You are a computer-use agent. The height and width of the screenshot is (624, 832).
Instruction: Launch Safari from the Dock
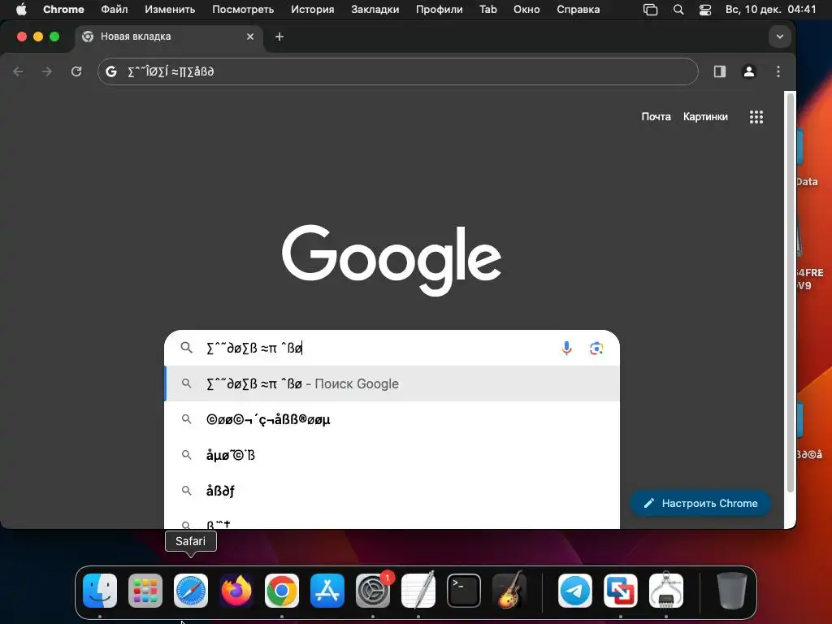click(x=191, y=591)
